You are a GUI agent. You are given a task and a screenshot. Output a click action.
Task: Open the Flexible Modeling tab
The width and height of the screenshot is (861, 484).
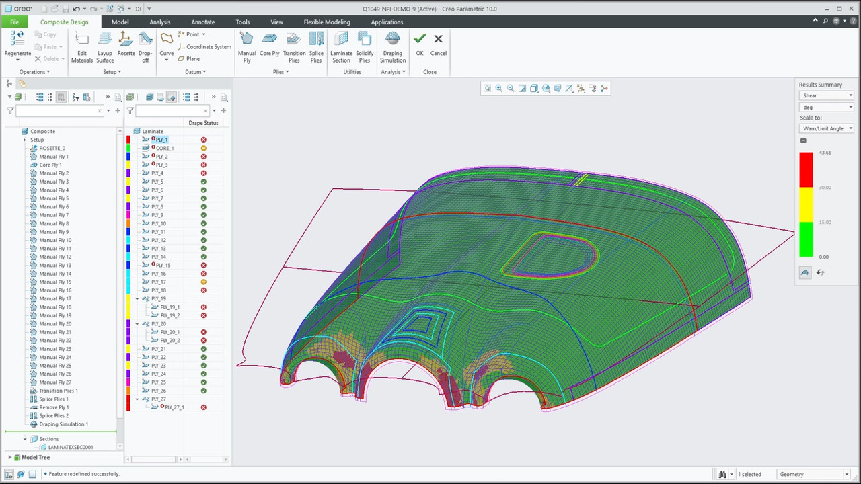(x=326, y=22)
